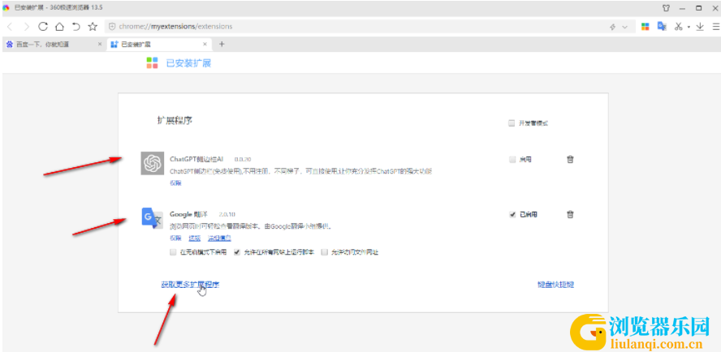The height and width of the screenshot is (352, 721).
Task: Uncheck 允许在所有网站上运行脚本 checkbox
Action: pyautogui.click(x=237, y=251)
